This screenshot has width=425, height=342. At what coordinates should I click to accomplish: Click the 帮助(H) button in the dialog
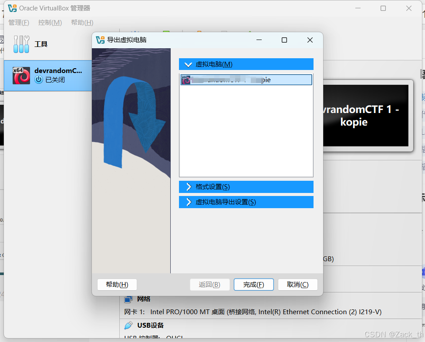[117, 285]
